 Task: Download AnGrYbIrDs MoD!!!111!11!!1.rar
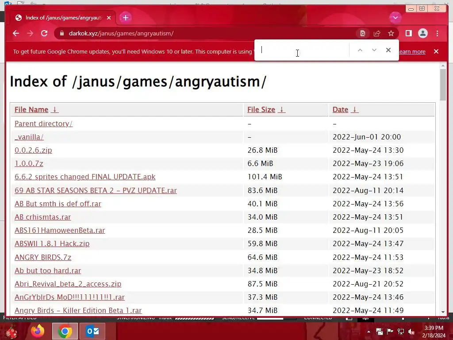tap(69, 297)
